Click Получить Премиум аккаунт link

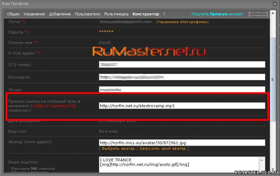coord(217,14)
